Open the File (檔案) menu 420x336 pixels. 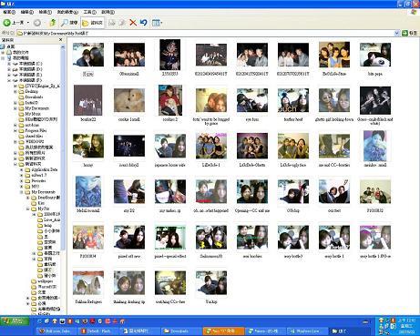point(9,12)
